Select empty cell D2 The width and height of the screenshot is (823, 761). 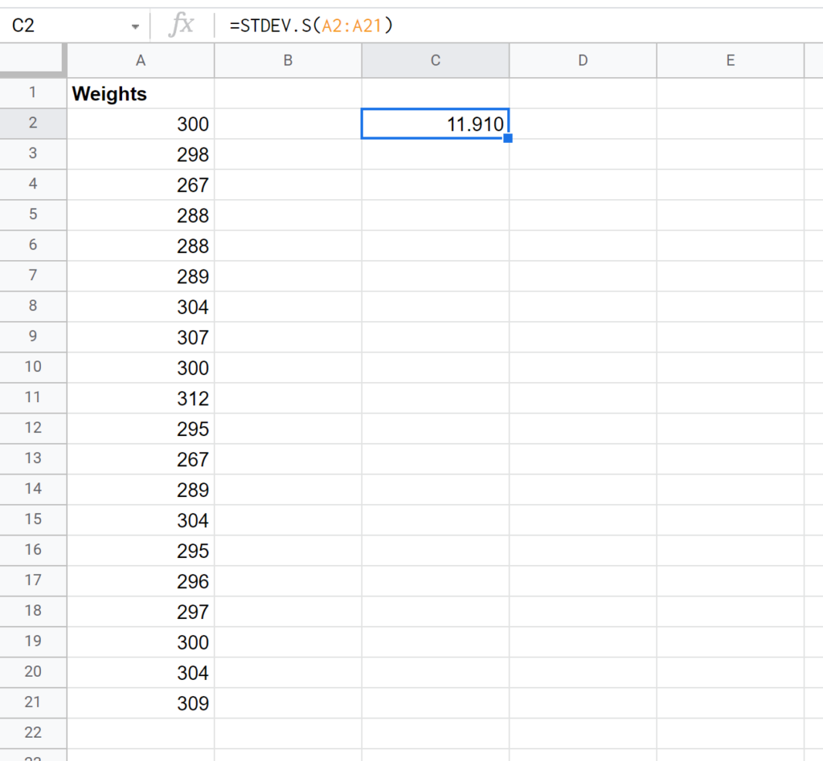tap(583, 124)
